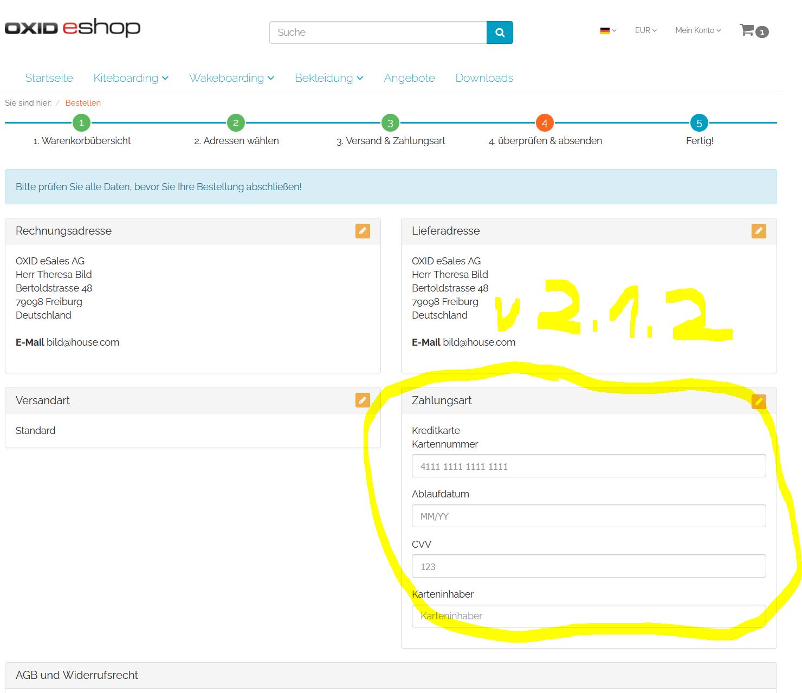Screen dimensions: 802x693
Task: Click into the Suche search field
Action: pyautogui.click(x=378, y=33)
